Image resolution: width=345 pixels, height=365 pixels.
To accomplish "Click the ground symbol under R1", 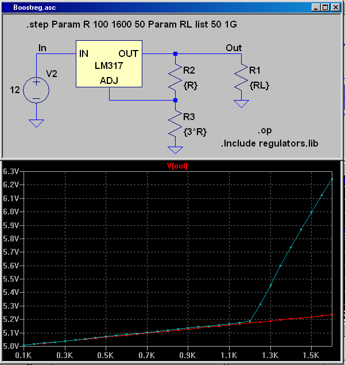I will (241, 104).
